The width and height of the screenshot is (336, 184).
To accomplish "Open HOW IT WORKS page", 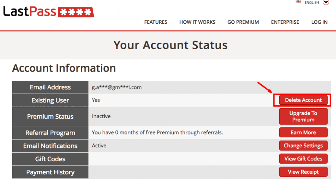I will tap(197, 22).
